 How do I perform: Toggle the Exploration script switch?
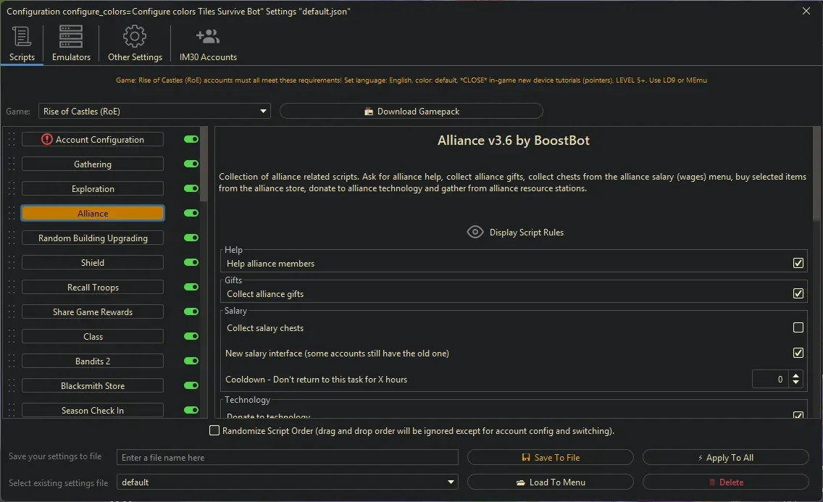click(x=191, y=188)
